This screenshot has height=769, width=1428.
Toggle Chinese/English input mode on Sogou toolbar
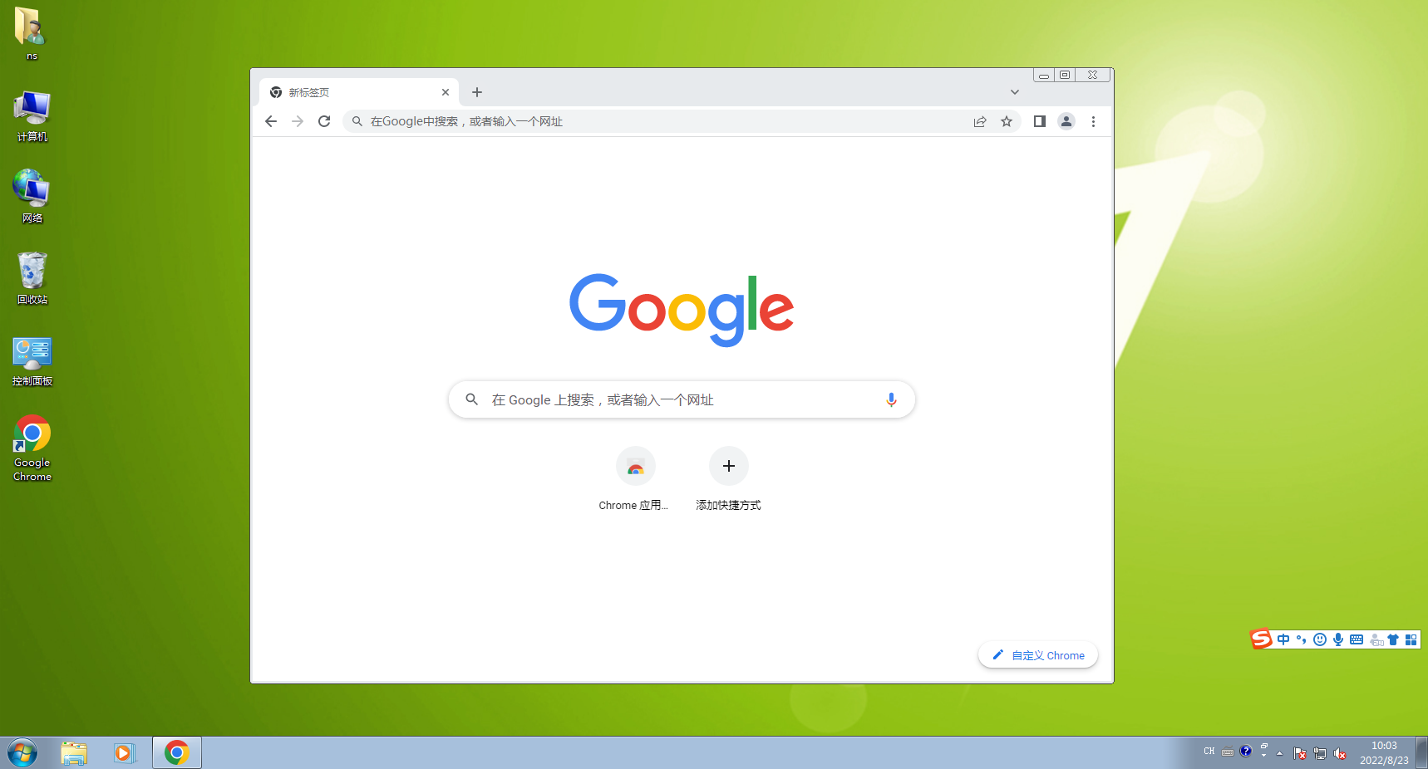click(x=1283, y=639)
